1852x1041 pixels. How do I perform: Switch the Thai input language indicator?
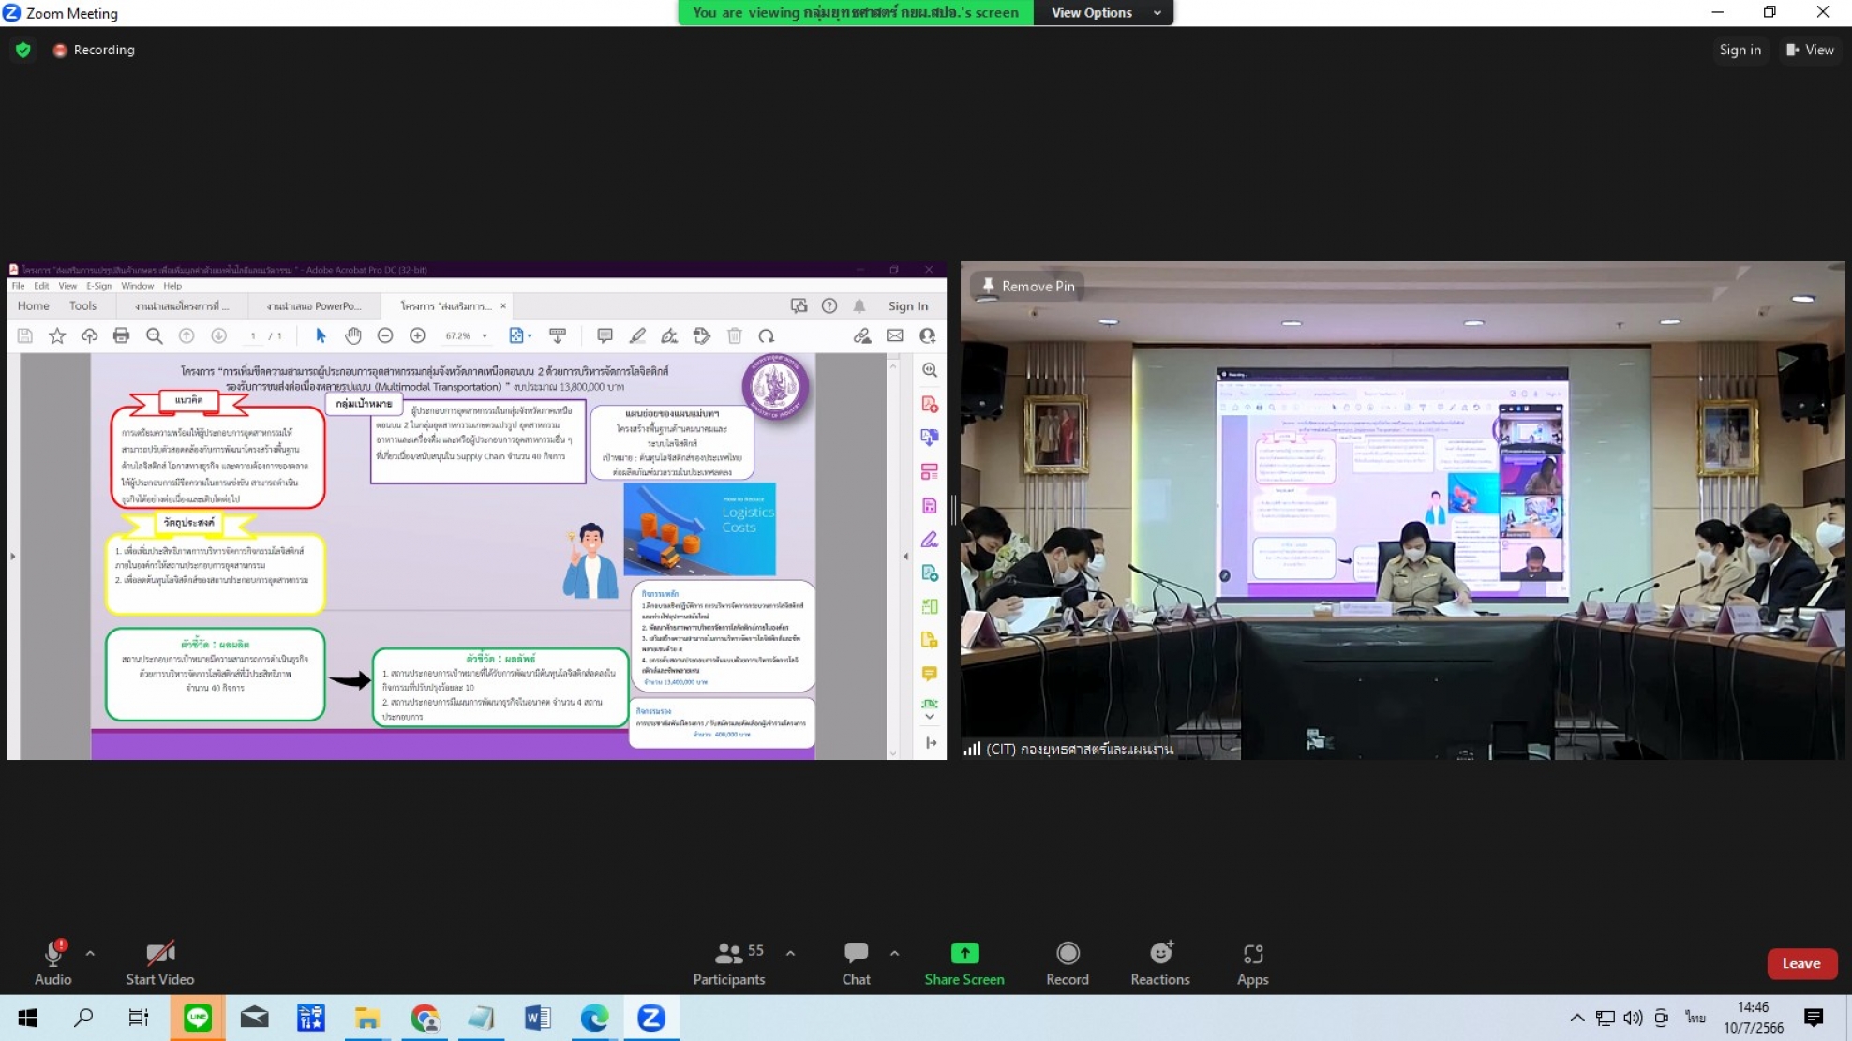pos(1695,1018)
